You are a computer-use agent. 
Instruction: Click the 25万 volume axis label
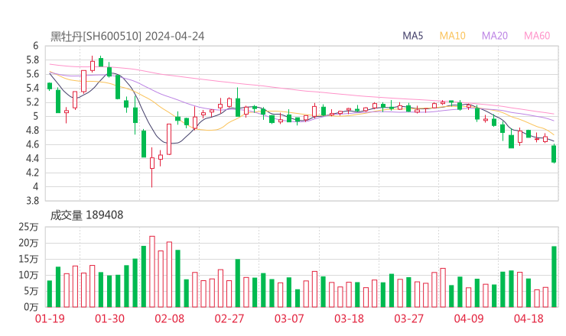click(x=28, y=227)
